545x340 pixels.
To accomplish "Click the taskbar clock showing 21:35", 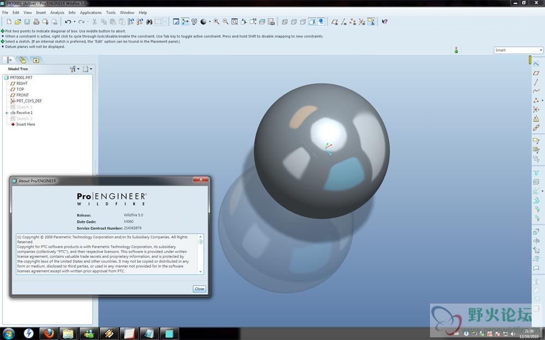I will [529, 334].
